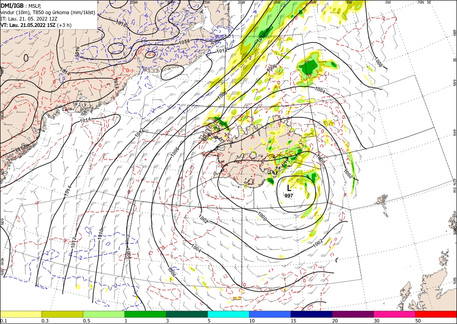The height and width of the screenshot is (324, 457).
Task: Click the pink 30 mm legend swatch
Action: coord(395,314)
